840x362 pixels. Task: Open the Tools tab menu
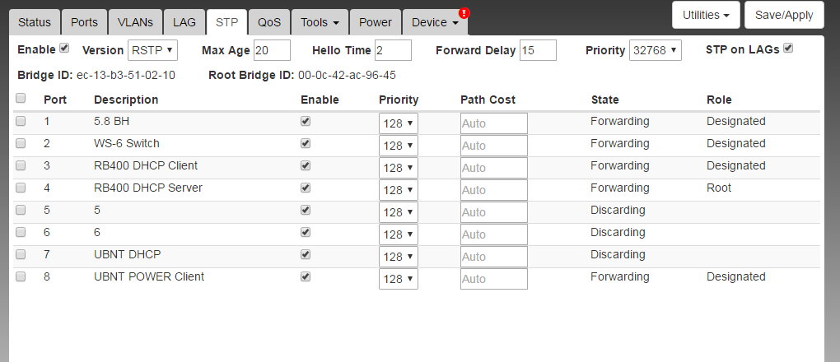click(320, 22)
